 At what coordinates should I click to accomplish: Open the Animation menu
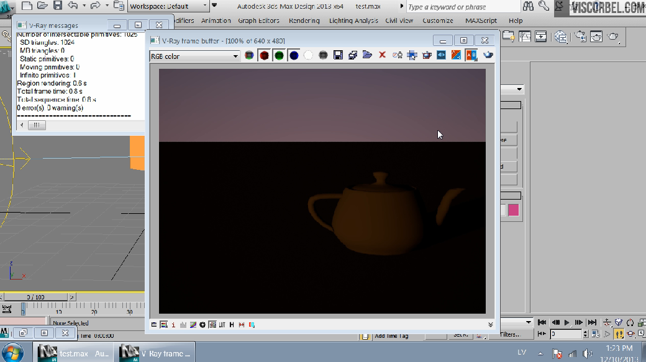[216, 20]
